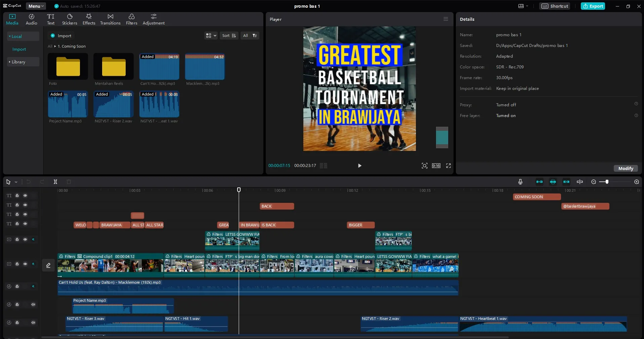Viewport: 644px width, 339px height.
Task: Click the Undo arrow
Action: [29, 182]
